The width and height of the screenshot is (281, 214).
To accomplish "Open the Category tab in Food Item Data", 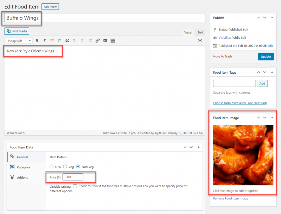I will [x=27, y=167].
